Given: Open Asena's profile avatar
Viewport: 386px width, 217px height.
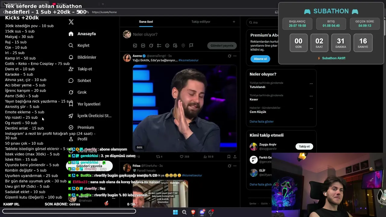Looking at the screenshot, I should pos(127,58).
